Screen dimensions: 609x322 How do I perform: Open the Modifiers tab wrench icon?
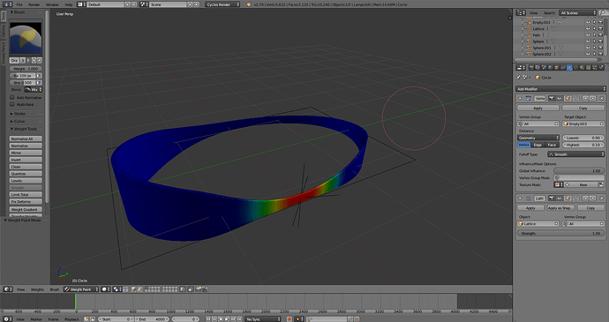pyautogui.click(x=569, y=68)
